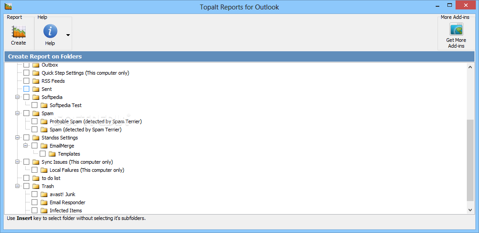Open the Get More Add-ins icon
This screenshot has height=233, width=479.
click(x=456, y=30)
